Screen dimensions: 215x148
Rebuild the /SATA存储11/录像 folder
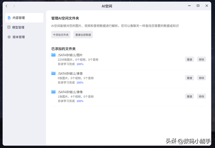point(189,96)
